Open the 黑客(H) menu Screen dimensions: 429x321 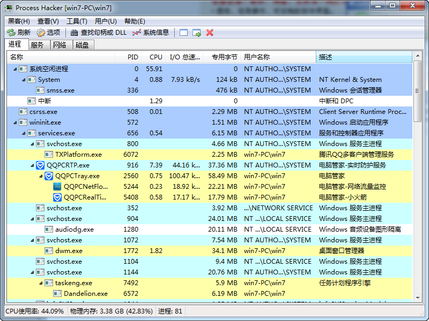pos(17,20)
